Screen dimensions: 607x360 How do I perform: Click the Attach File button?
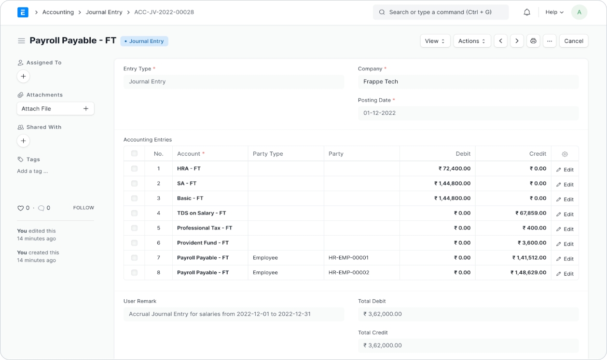[x=55, y=109]
